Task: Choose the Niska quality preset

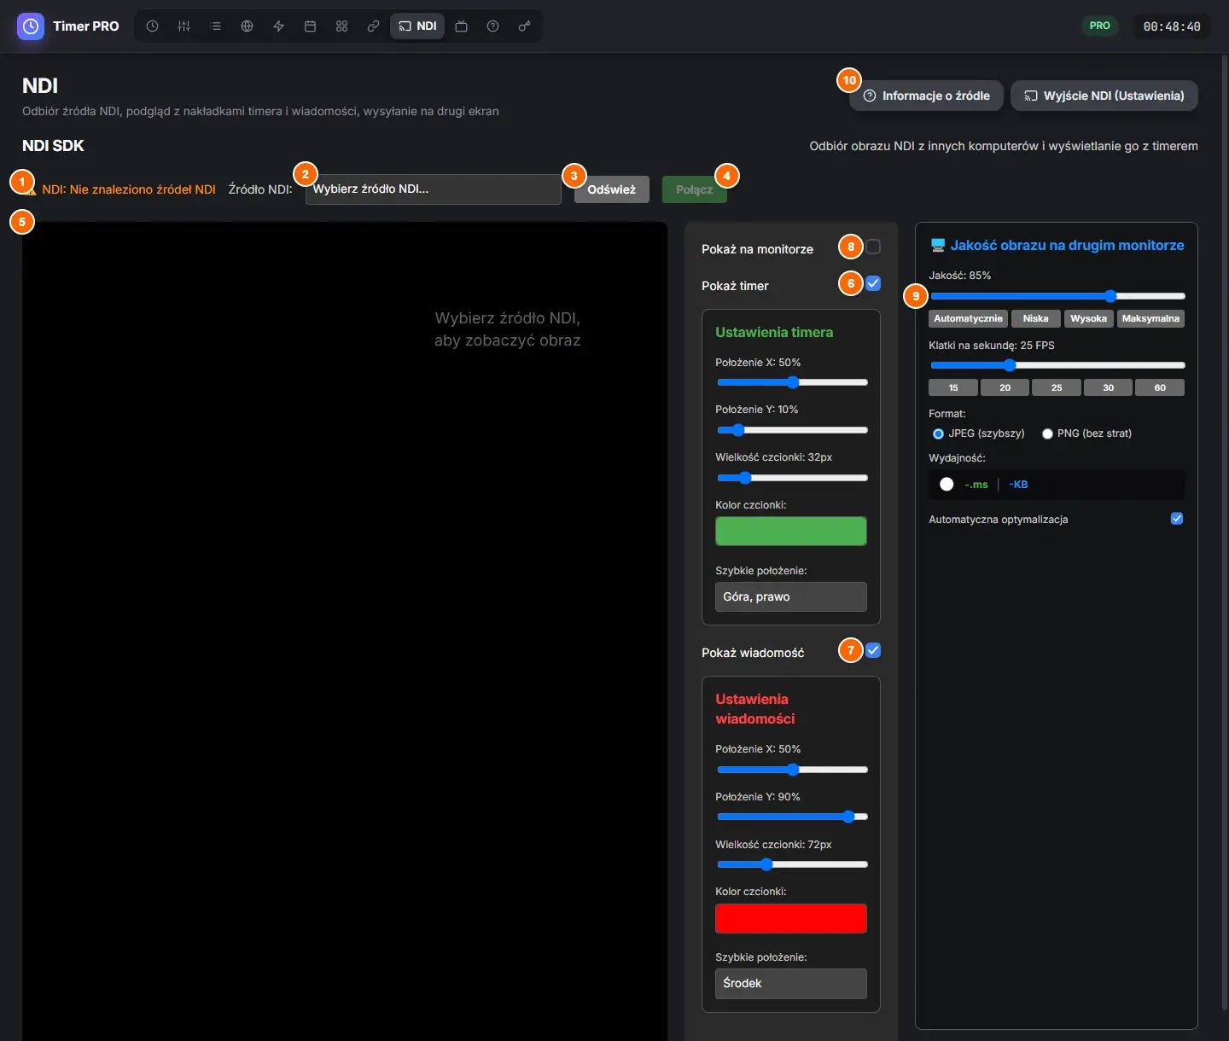Action: (x=1035, y=318)
